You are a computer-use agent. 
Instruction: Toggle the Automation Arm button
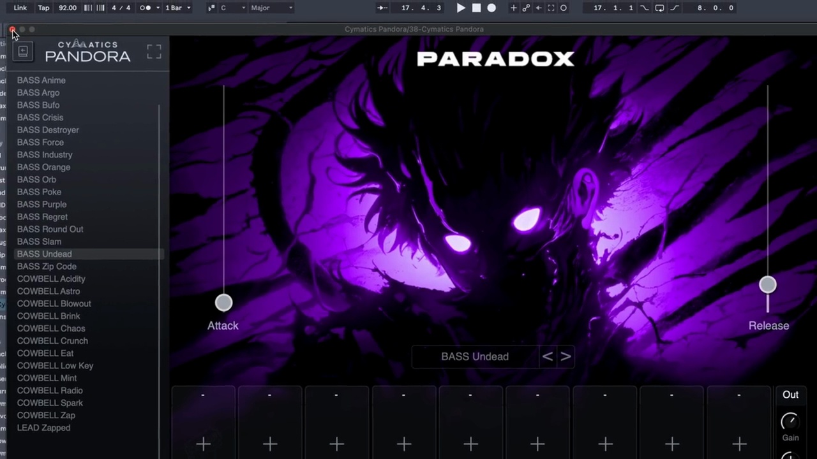click(526, 8)
